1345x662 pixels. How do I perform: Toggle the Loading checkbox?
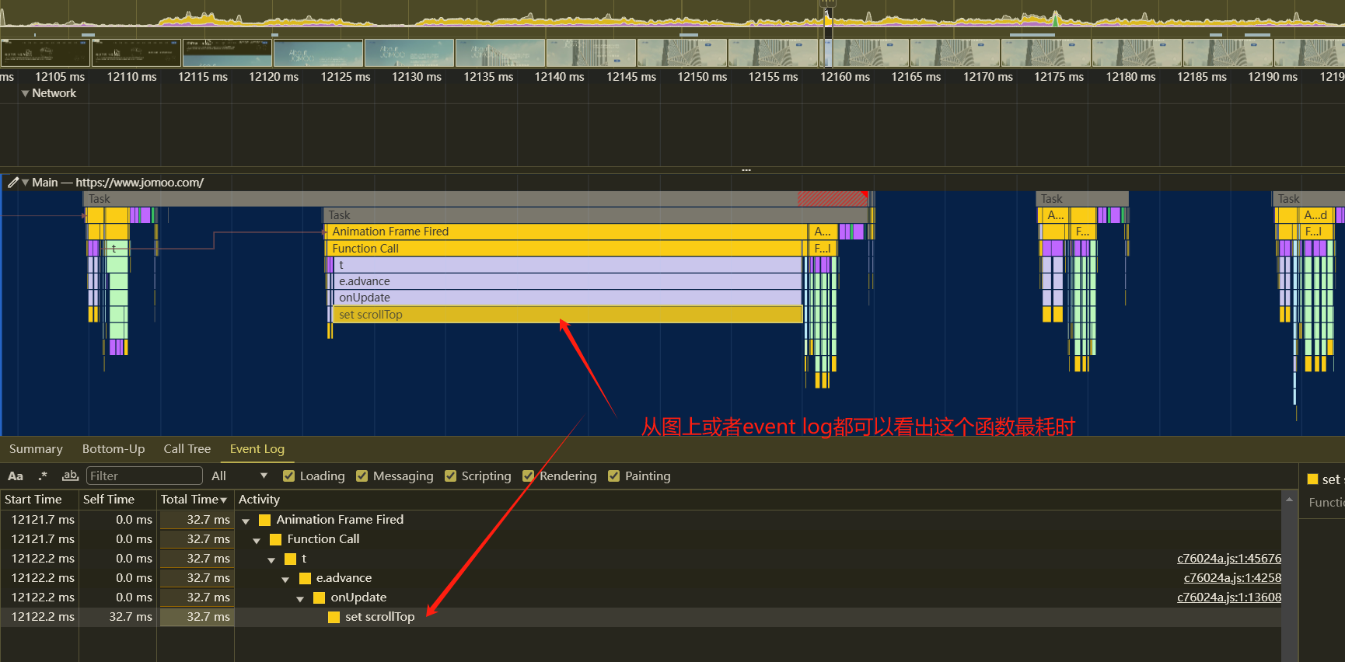288,476
